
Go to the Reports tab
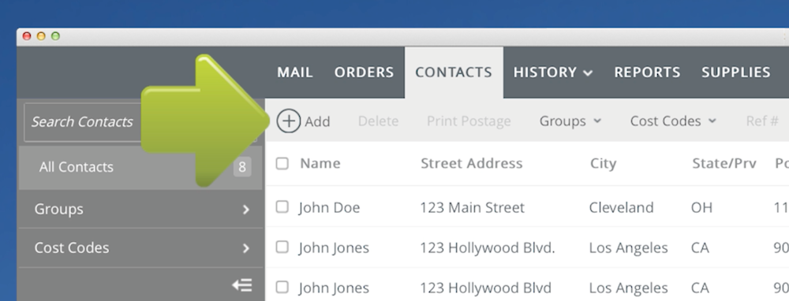(647, 72)
